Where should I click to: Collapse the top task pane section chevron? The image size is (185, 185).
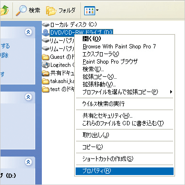(29, 32)
